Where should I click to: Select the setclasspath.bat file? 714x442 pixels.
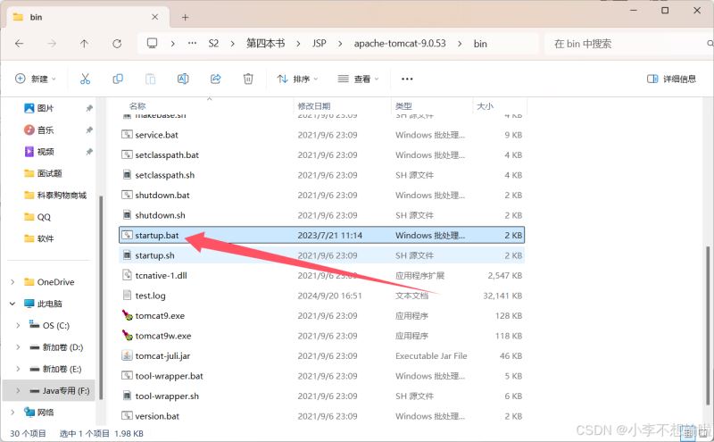point(321,155)
